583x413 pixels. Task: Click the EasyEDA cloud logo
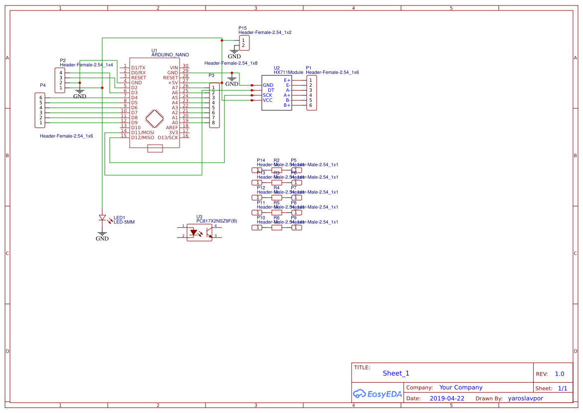click(361, 394)
